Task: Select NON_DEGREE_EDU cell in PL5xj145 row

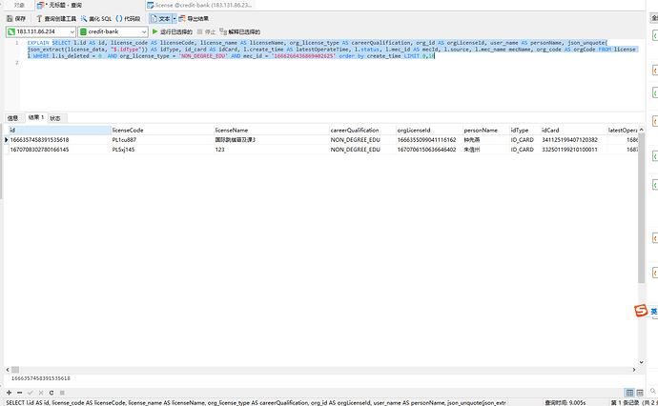Action: tap(362, 150)
